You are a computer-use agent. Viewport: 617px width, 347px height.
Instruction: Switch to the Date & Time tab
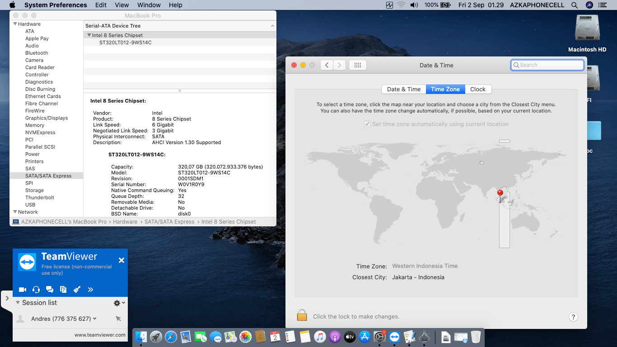[x=403, y=89]
